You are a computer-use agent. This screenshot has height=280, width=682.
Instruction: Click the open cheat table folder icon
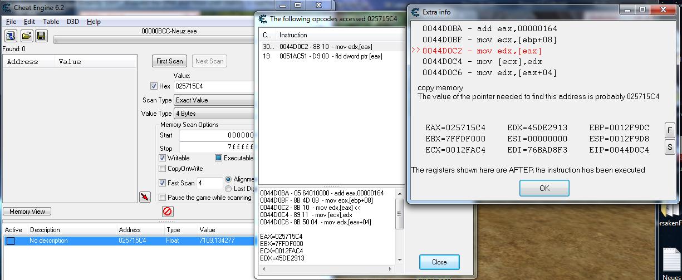(26, 36)
